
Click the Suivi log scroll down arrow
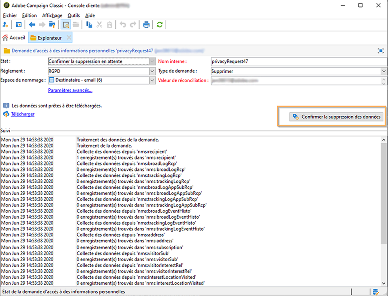384,283
